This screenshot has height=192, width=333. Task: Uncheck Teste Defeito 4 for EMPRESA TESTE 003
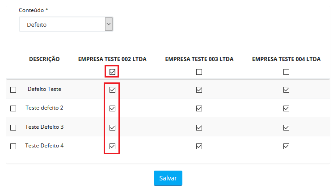(x=199, y=146)
